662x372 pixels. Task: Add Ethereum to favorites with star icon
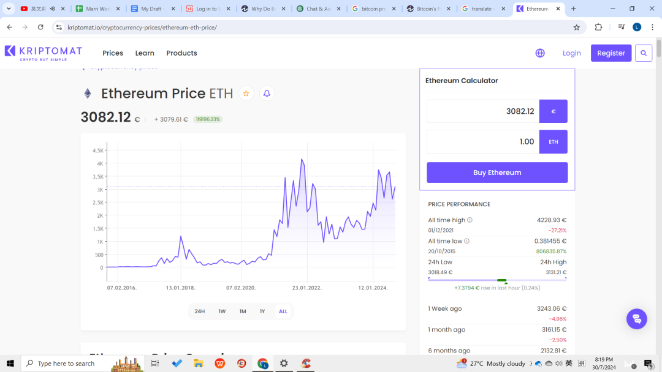pos(246,94)
